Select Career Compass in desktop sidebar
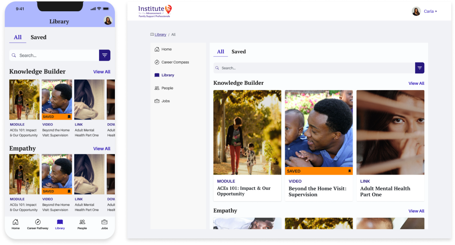 (x=175, y=62)
